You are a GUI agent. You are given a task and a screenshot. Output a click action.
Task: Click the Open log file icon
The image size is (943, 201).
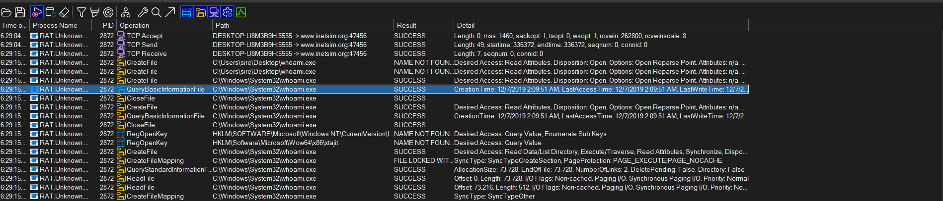(6, 12)
